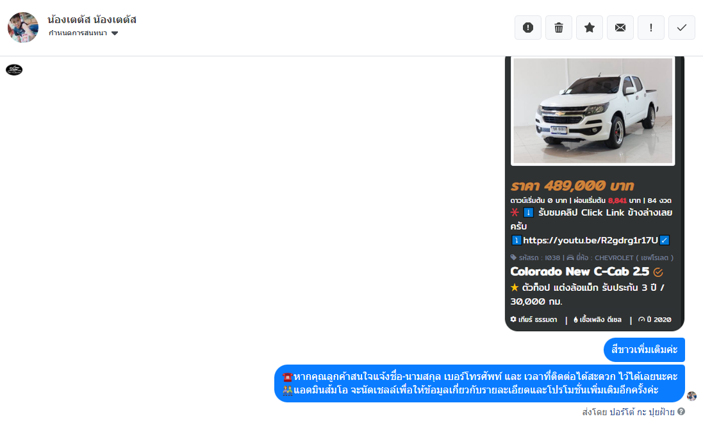Select the message bubble สีขาวเพิ่มเติมค่ะ
703x428 pixels.
pyautogui.click(x=644, y=350)
